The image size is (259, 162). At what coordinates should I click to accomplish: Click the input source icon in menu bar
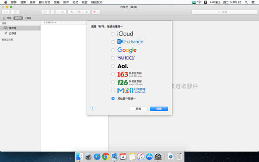tap(205, 2)
